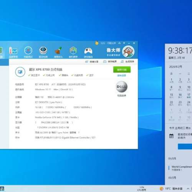Screen dimensions: 192x192
Task: Select February 9 in the calendar
Action: click(x=180, y=88)
